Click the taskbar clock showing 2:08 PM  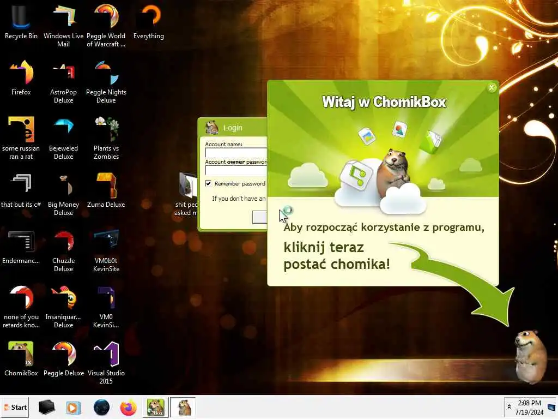pyautogui.click(x=529, y=407)
